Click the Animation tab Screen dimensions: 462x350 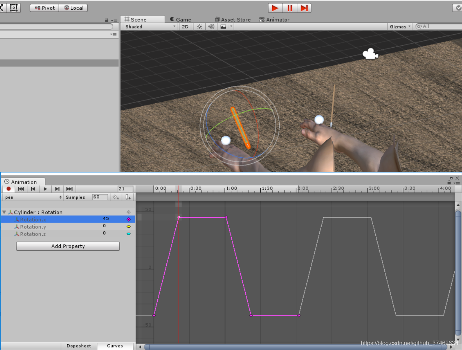tap(23, 182)
